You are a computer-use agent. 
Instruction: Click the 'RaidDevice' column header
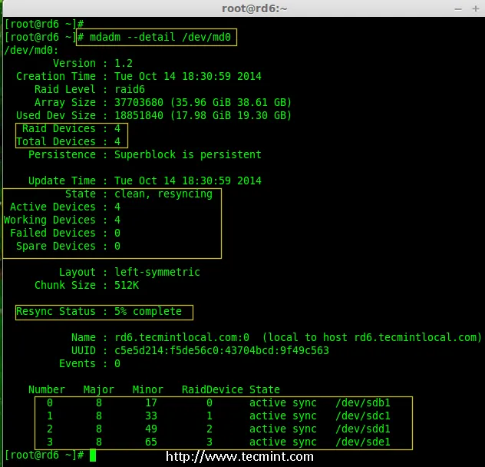pos(212,389)
